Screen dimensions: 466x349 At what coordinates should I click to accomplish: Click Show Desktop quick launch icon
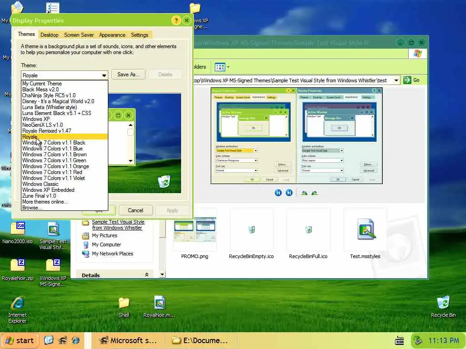tap(48, 340)
